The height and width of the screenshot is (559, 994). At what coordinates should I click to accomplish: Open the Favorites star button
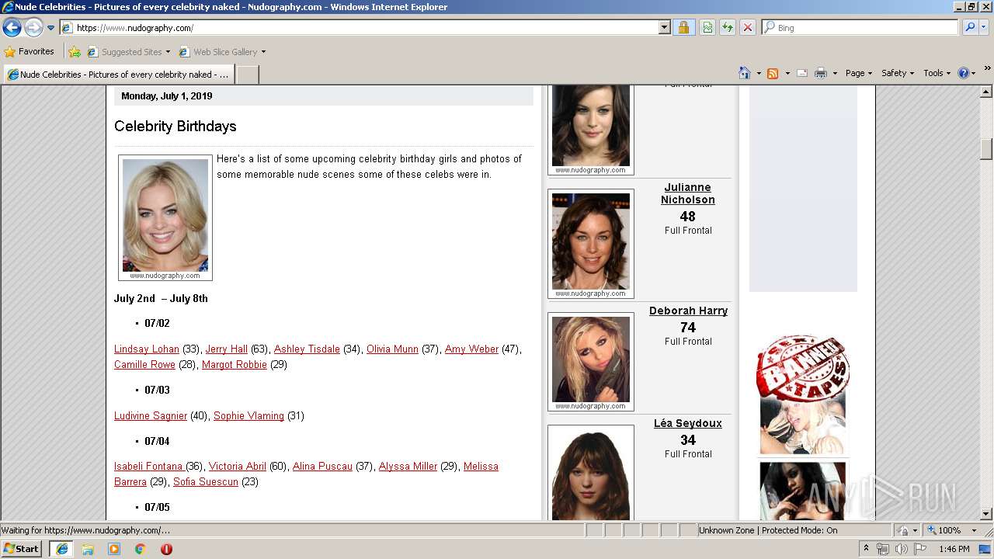[x=29, y=51]
